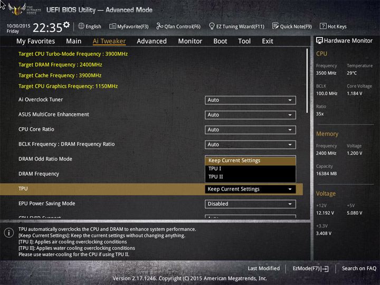Click the TPU dropdown box
The height and width of the screenshot is (285, 380).
tap(250, 189)
